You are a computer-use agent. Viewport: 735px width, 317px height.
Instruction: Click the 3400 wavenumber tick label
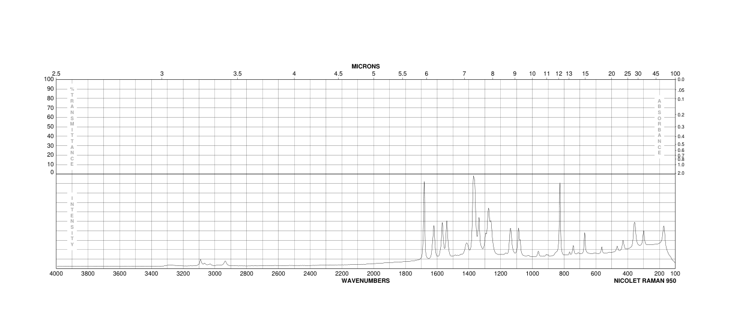click(x=151, y=274)
